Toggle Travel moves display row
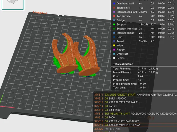Screen dimensions: 177x132 (x=144, y=41)
